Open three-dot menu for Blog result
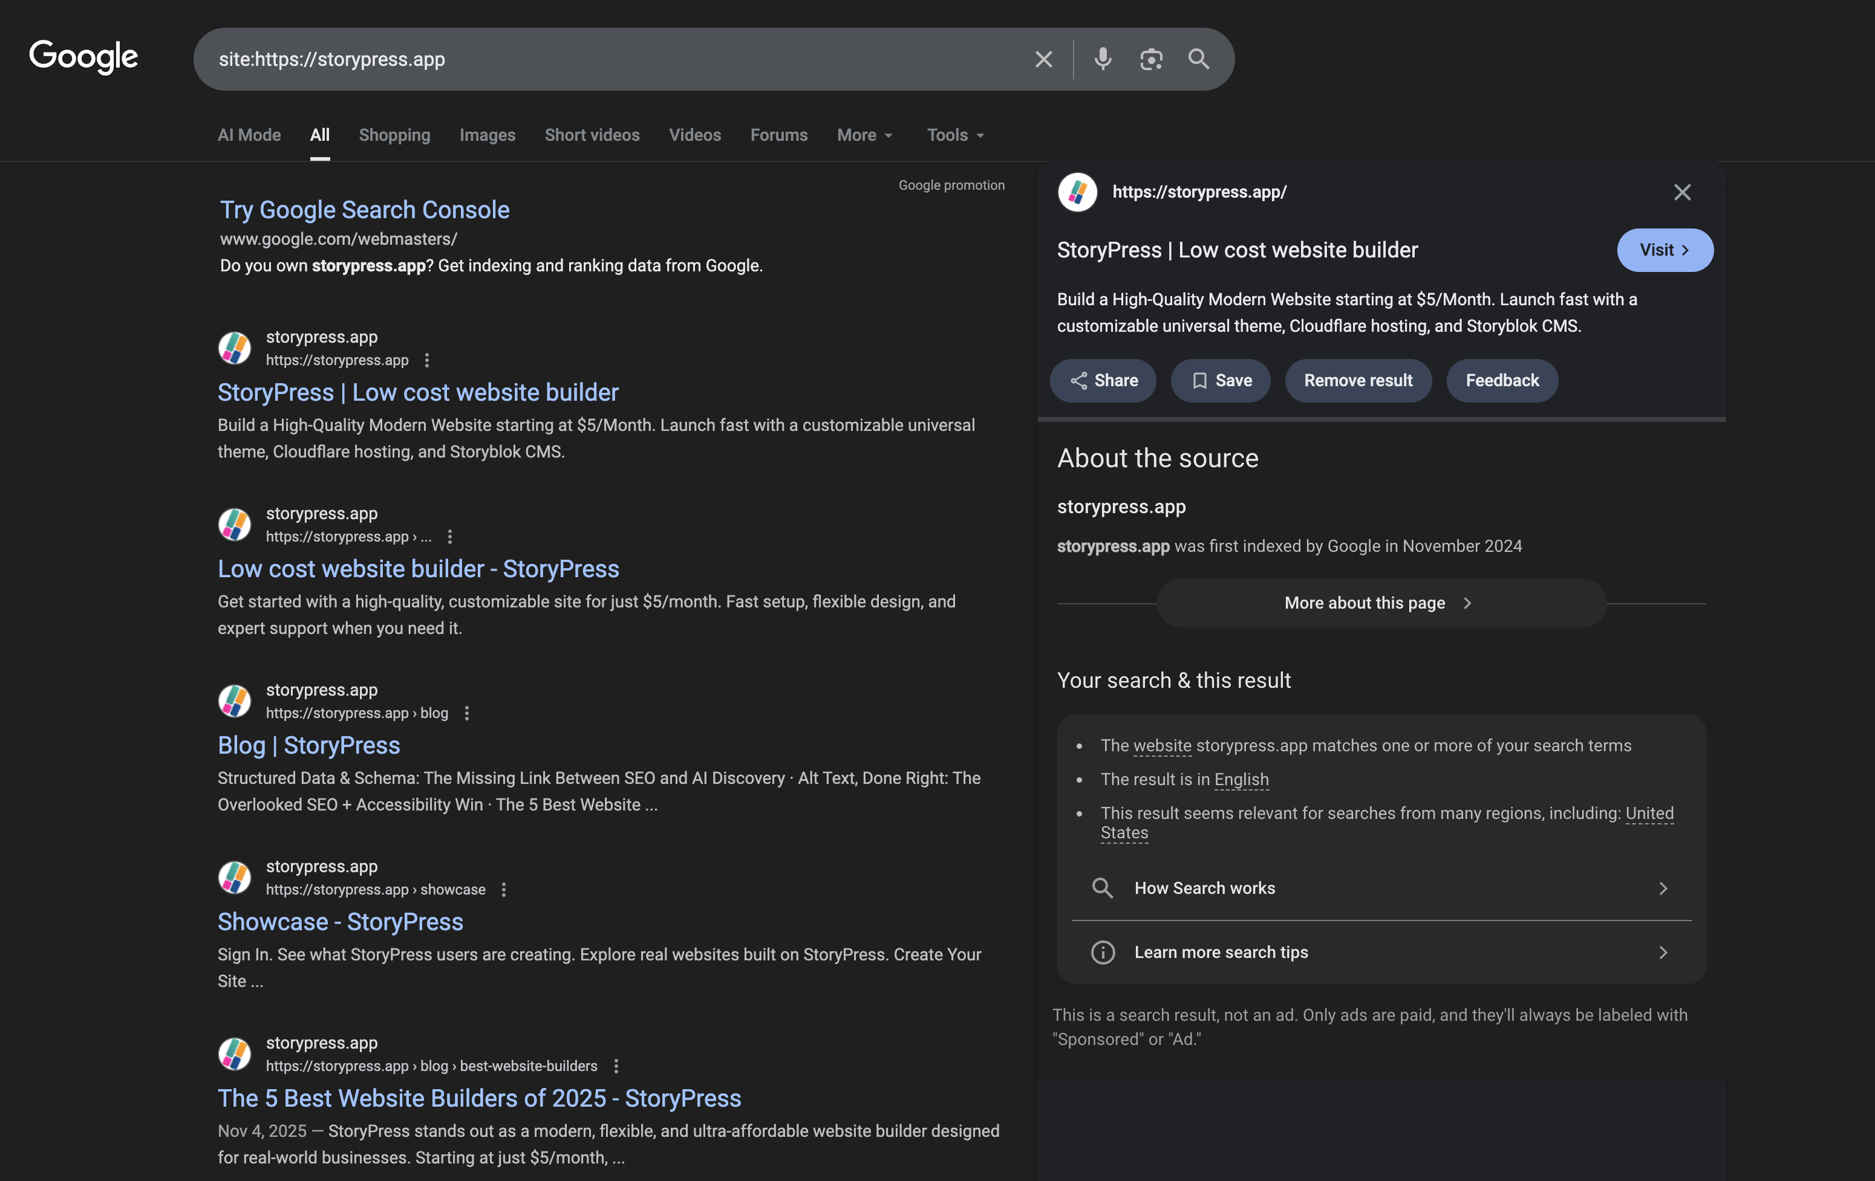Image resolution: width=1875 pixels, height=1181 pixels. 467,713
